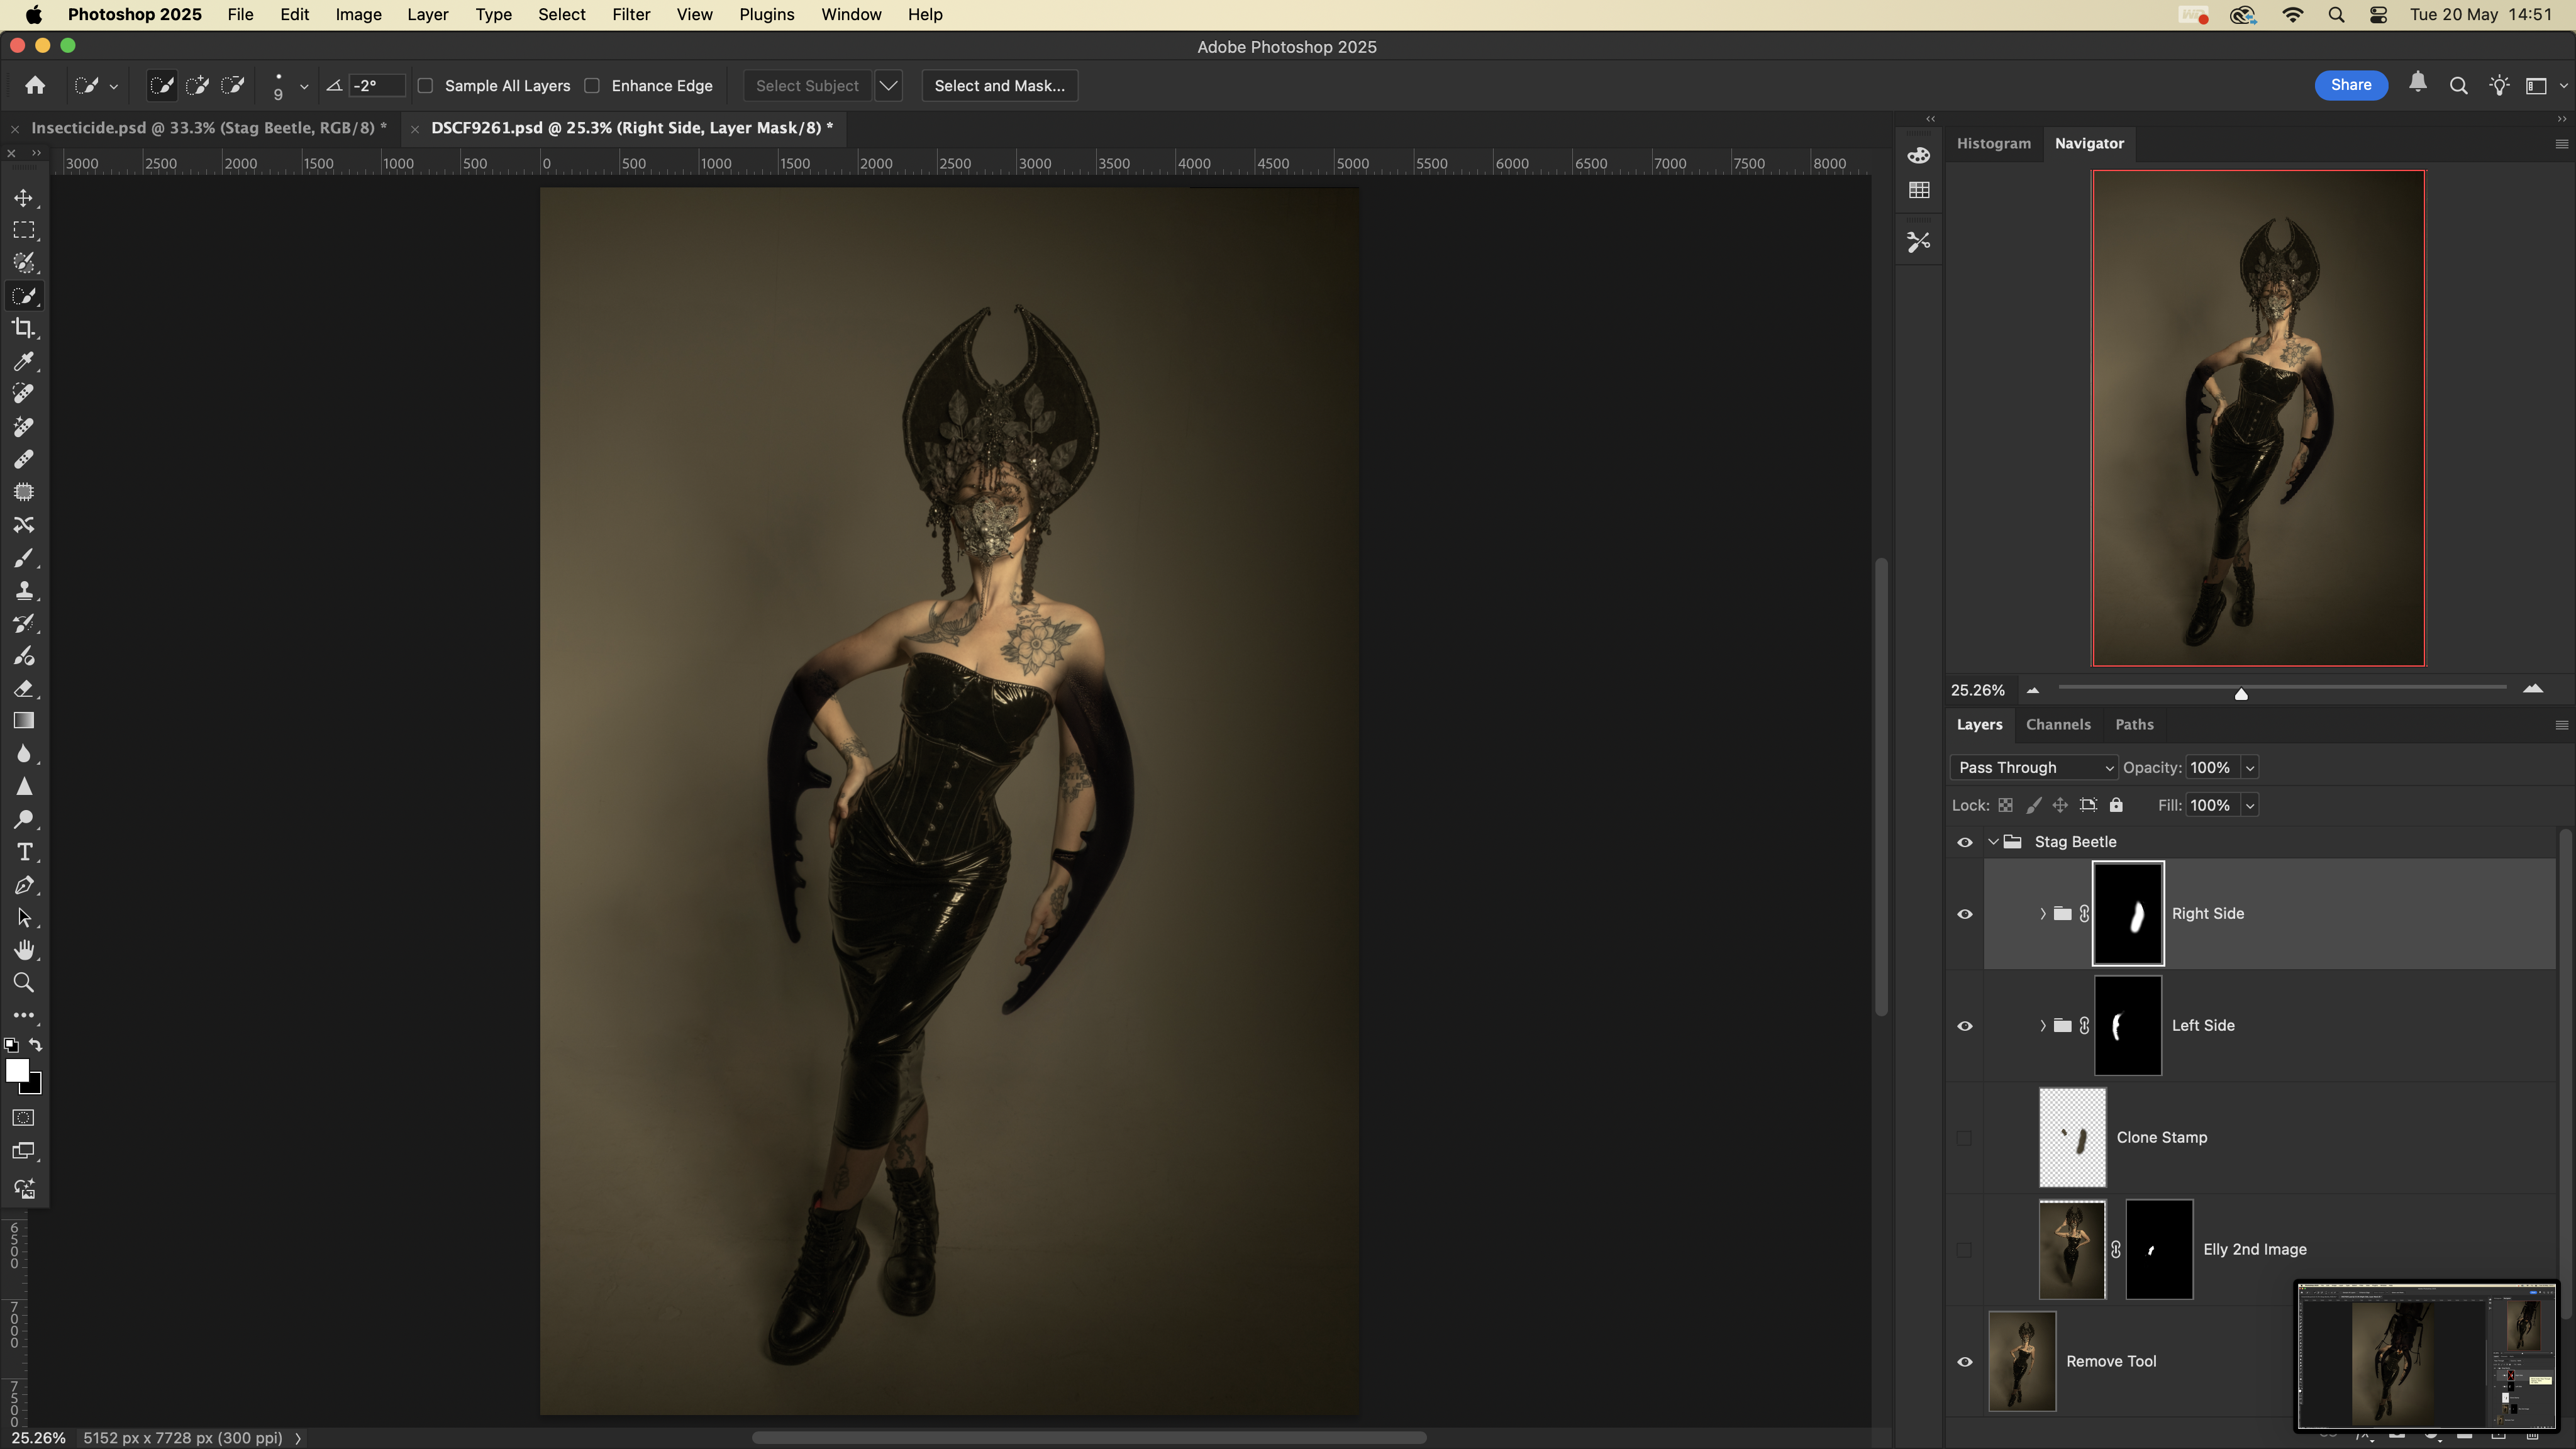Select the Eraser tool
Image resolution: width=2576 pixels, height=1449 pixels.
tap(24, 688)
